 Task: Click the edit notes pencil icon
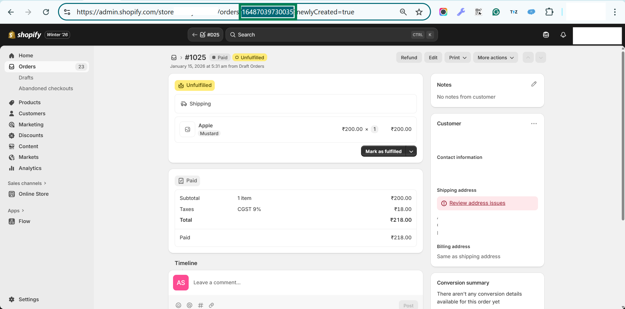point(534,84)
